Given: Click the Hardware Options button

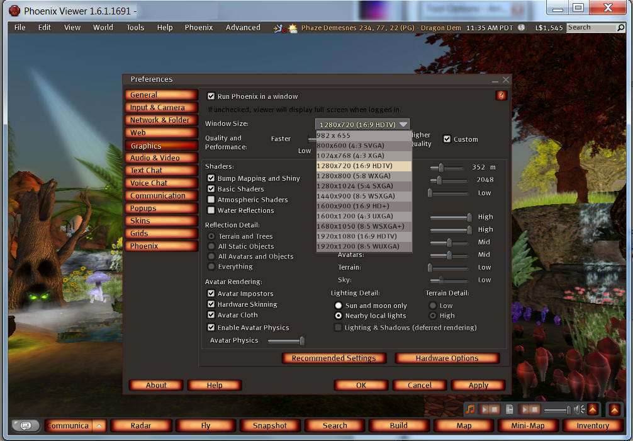Looking at the screenshot, I should click(x=447, y=358).
